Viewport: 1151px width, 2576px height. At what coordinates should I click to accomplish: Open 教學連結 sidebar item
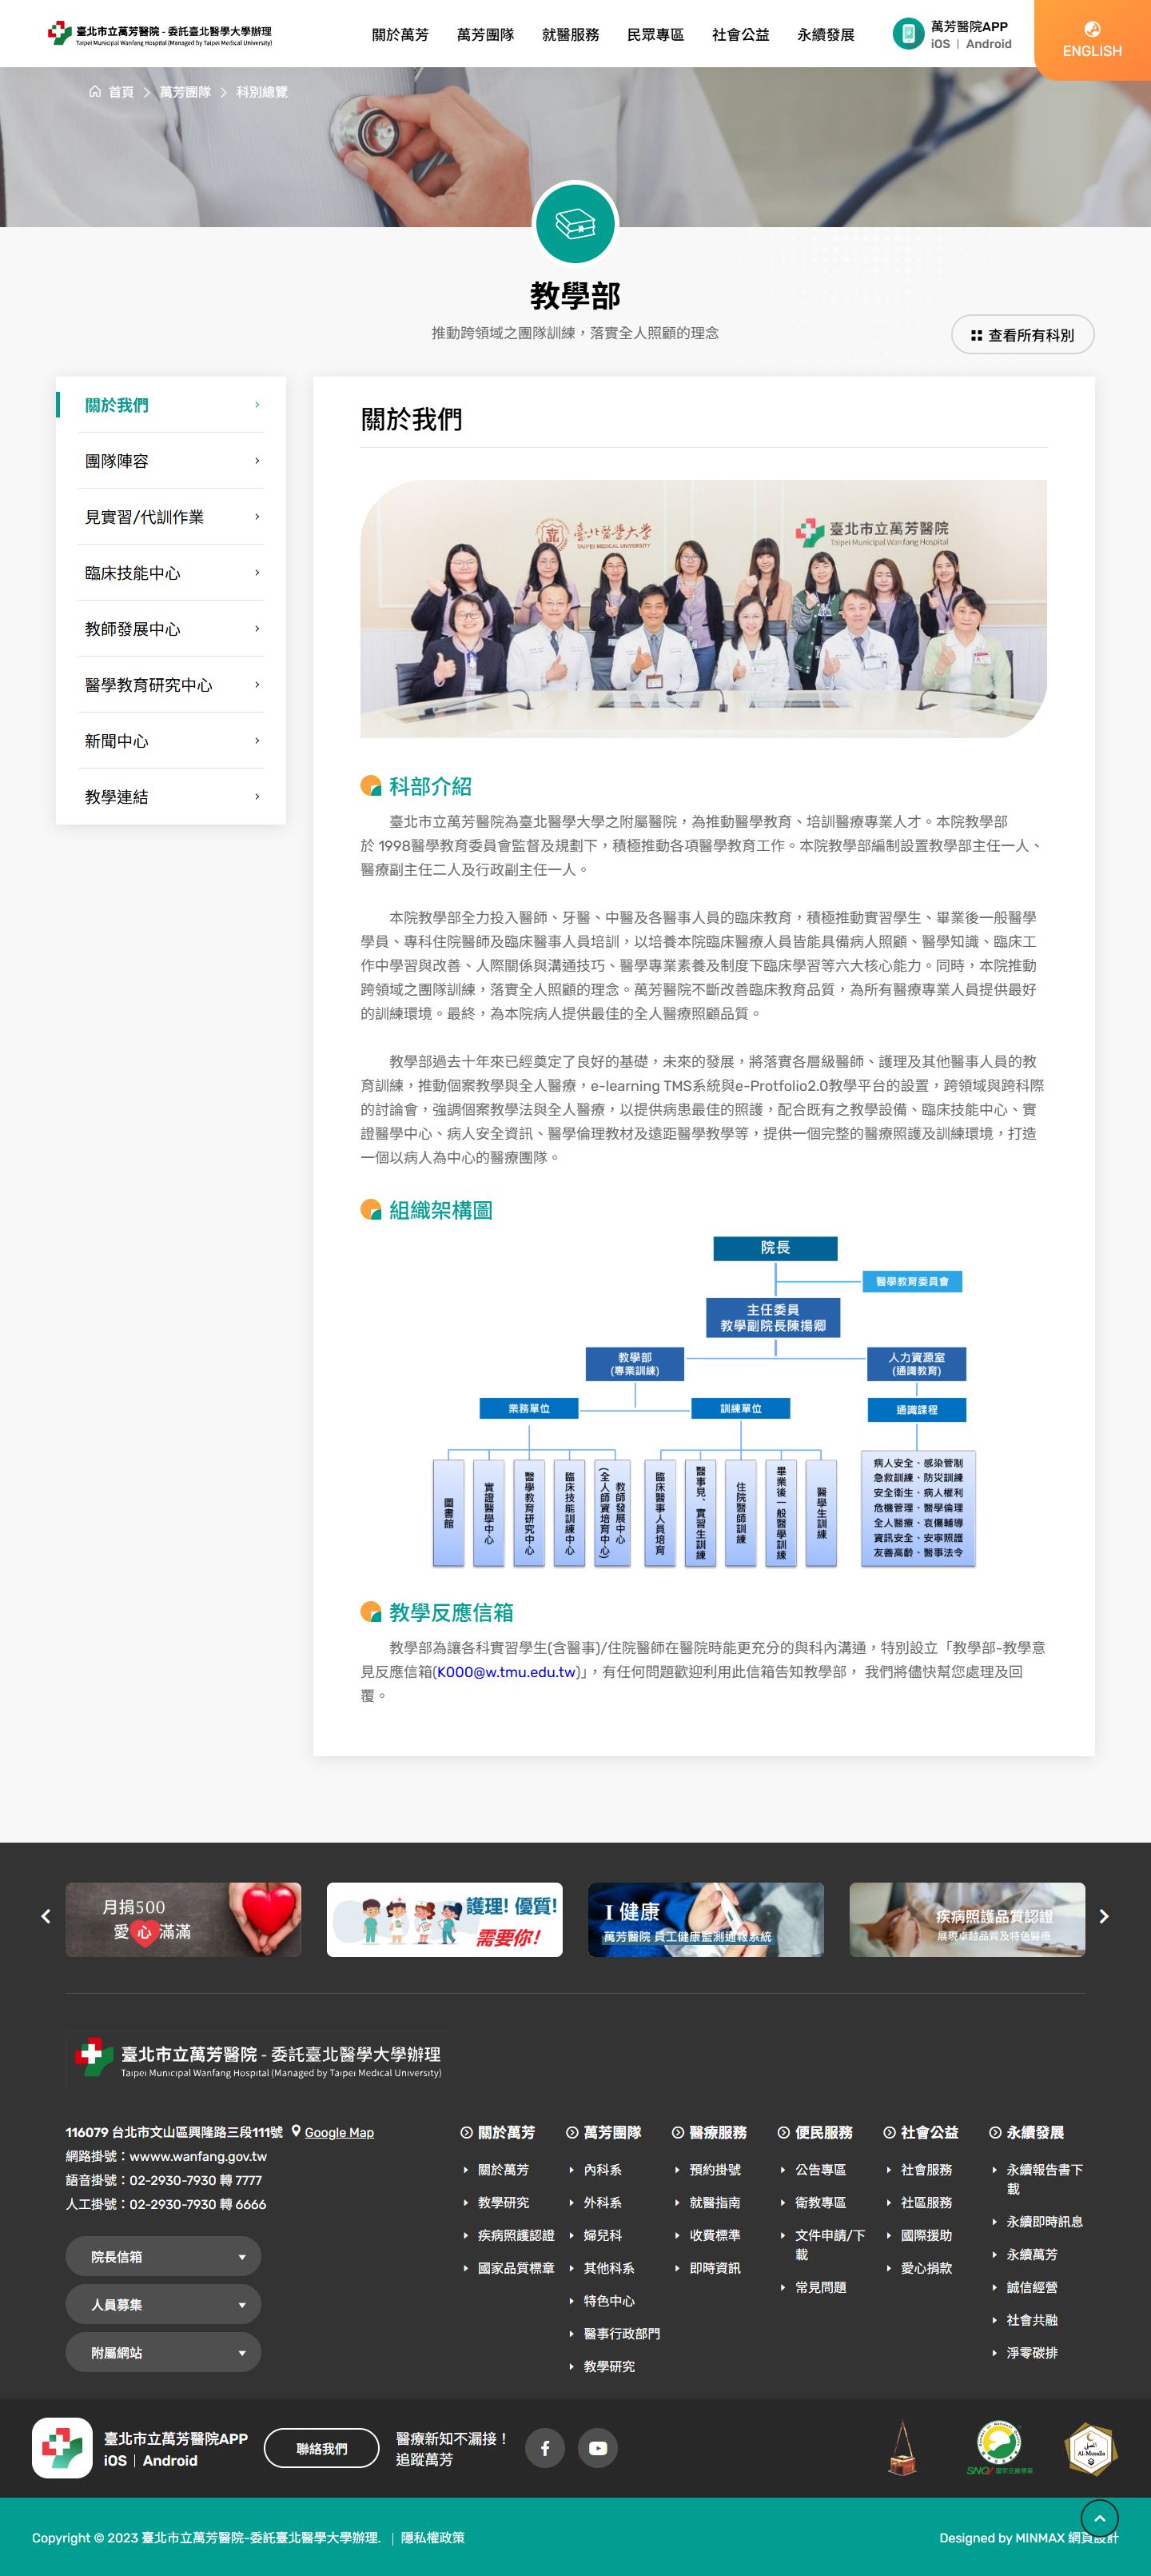point(171,797)
